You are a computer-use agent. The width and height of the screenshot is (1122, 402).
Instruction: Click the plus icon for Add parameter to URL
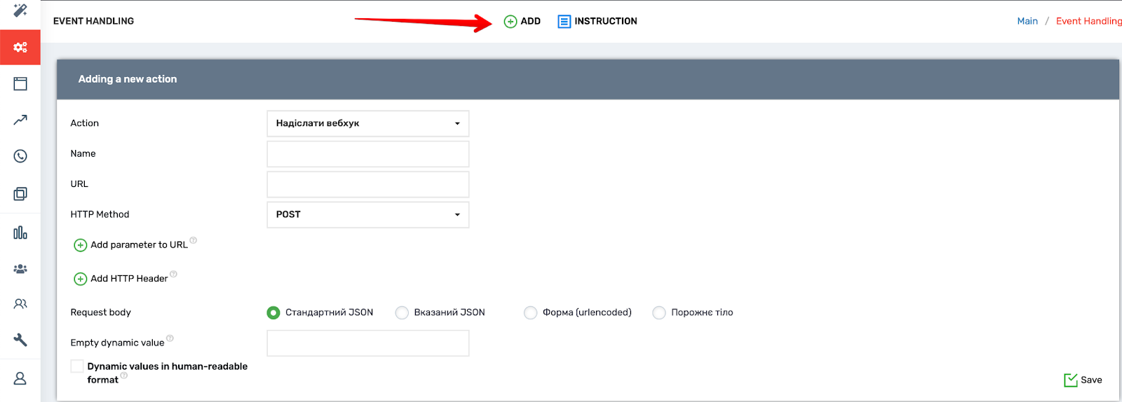(81, 245)
